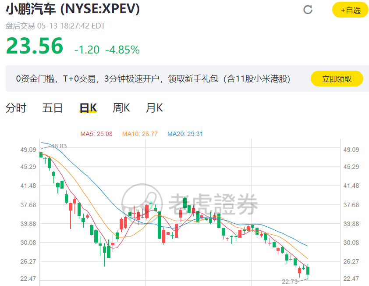
Task: Click the 48.83 high price marker
Action: [x=59, y=146]
